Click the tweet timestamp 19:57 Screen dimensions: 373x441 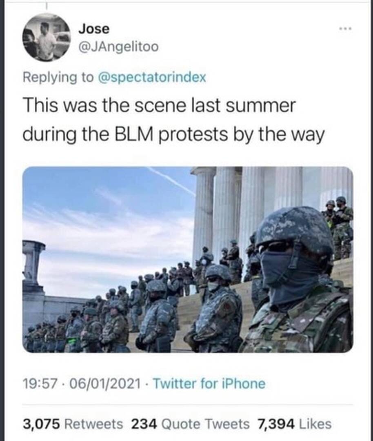40,383
